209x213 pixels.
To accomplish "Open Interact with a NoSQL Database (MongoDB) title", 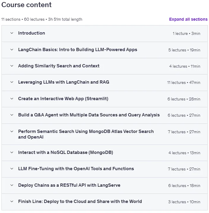I will tap(66, 152).
